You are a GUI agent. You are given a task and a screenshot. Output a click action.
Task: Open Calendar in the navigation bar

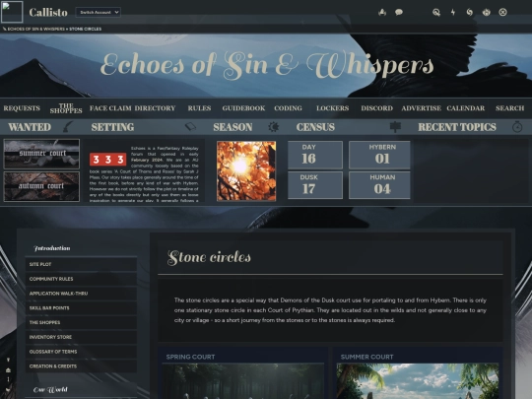coord(465,108)
